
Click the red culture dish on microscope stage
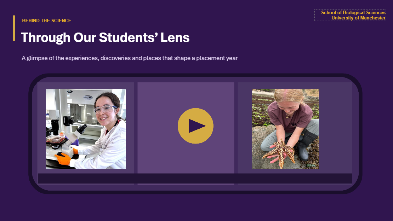pos(55,139)
